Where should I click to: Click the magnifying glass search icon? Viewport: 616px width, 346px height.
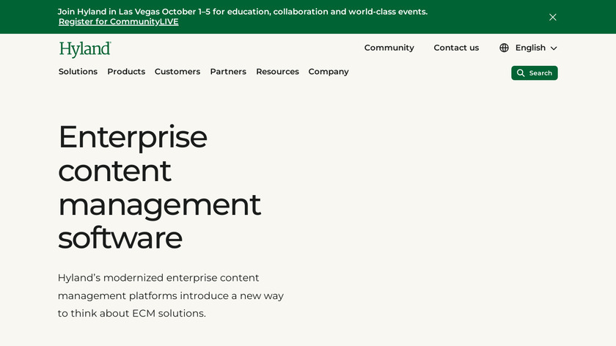pos(521,73)
